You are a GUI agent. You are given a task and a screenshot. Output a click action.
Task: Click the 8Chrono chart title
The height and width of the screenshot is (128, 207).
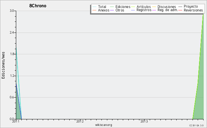point(38,6)
